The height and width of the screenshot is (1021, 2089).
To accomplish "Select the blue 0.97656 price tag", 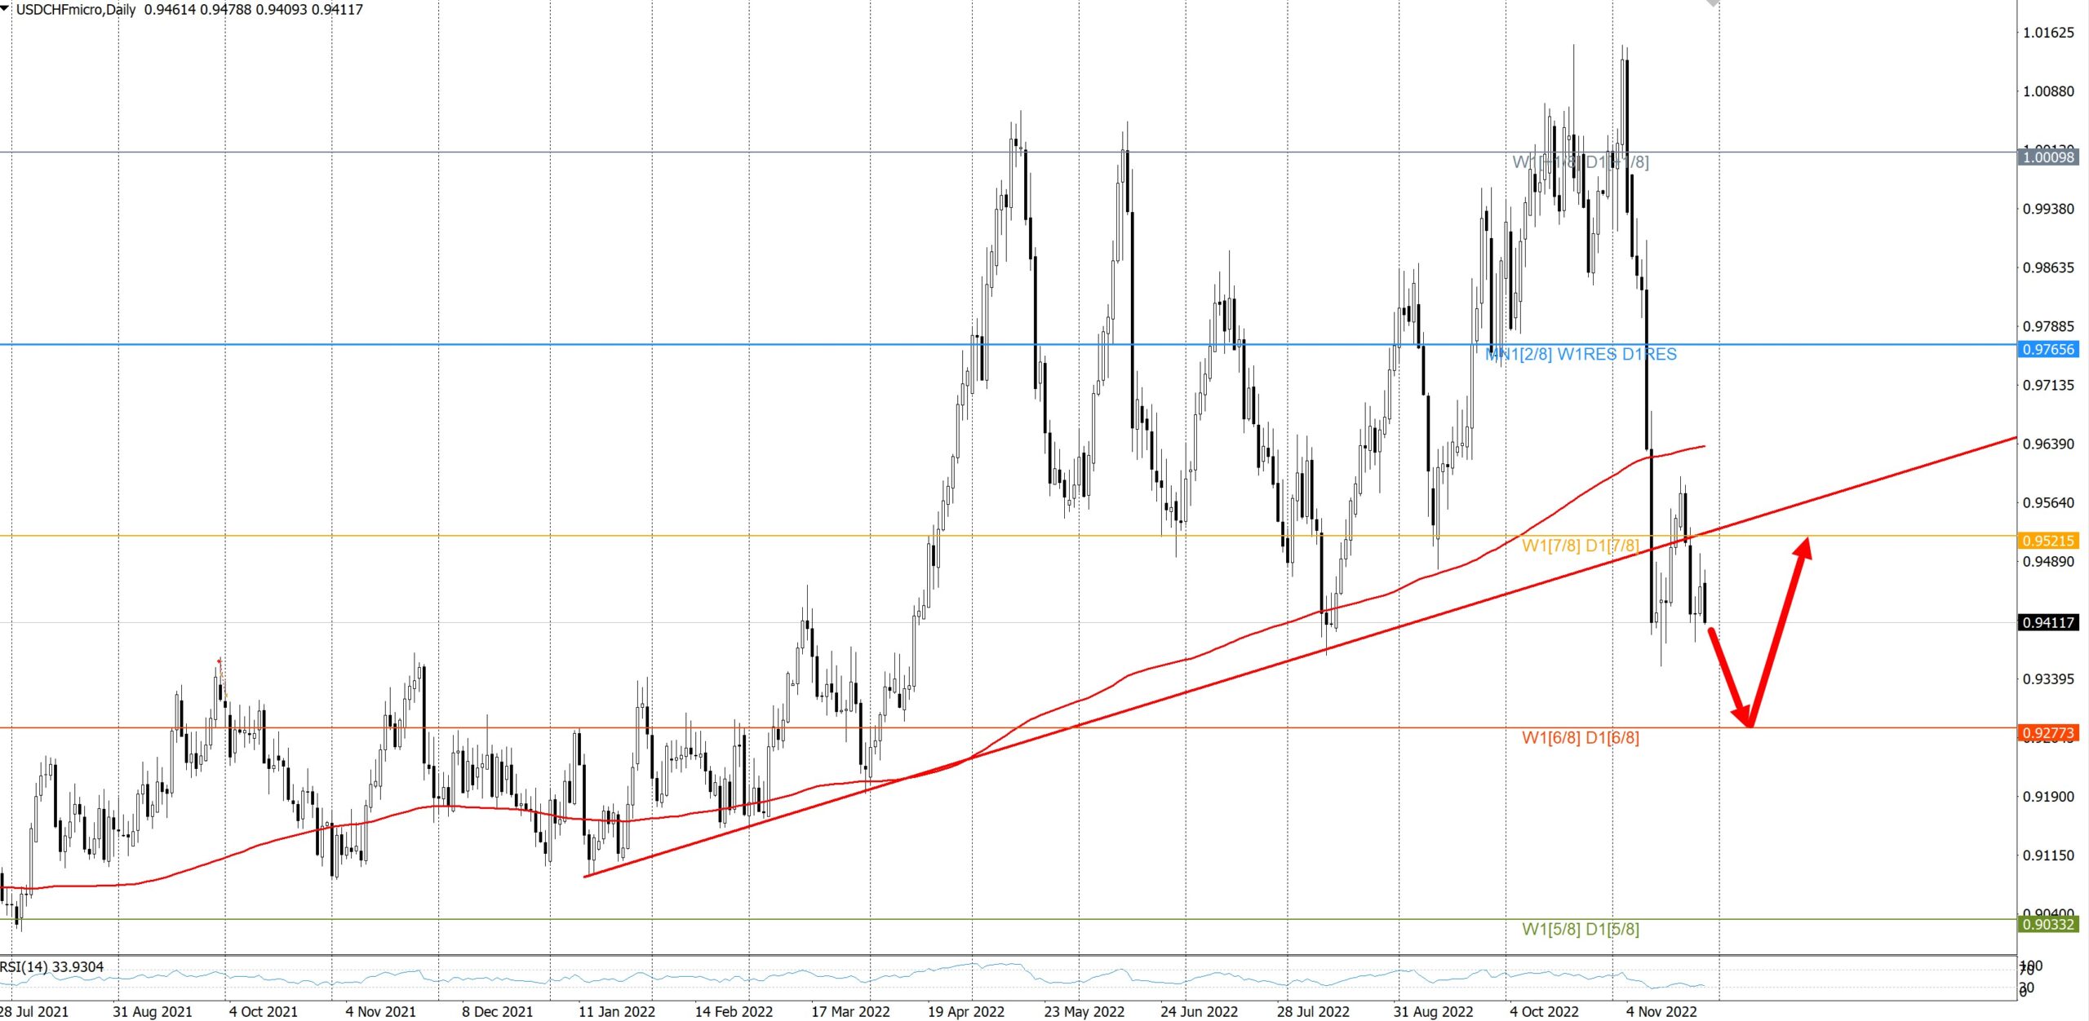I will pos(2048,350).
